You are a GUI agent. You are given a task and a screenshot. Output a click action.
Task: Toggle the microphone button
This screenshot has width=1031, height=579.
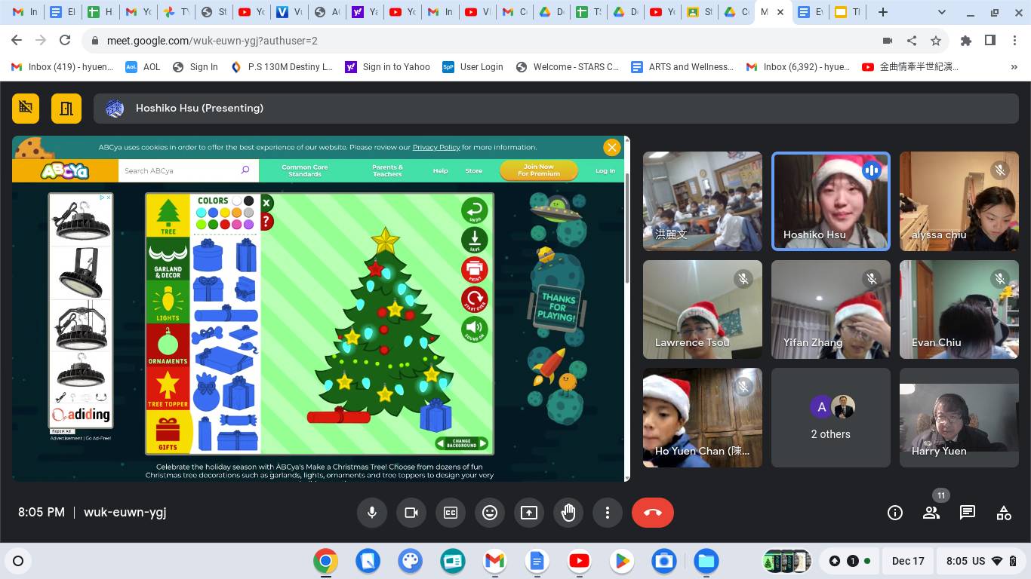(372, 513)
